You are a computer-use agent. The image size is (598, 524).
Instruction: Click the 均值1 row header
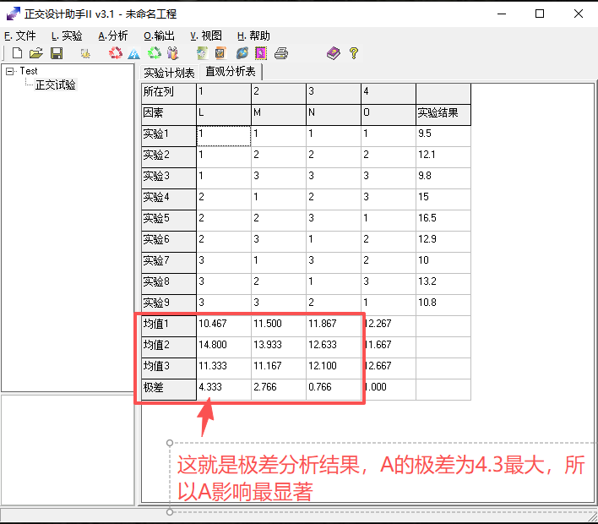click(169, 325)
